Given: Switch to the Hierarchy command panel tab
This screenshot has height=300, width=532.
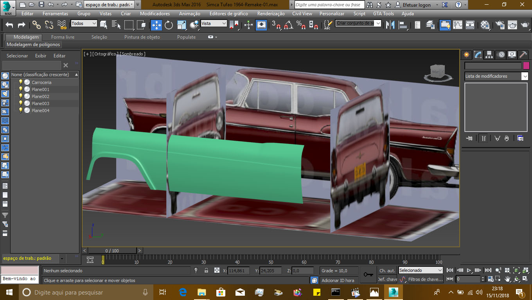Looking at the screenshot, I should 489,55.
